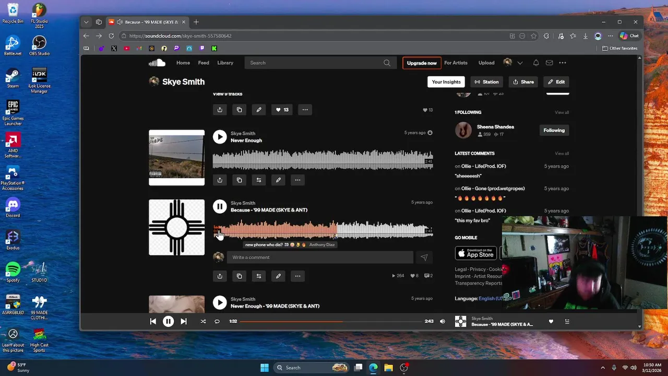This screenshot has height=376, width=668.
Task: Toggle shuffle in the player bar
Action: coord(203,321)
